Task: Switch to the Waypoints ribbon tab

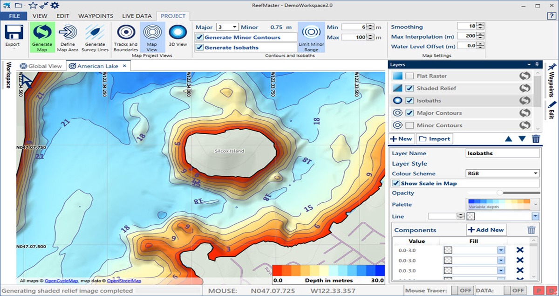Action: 95,15
